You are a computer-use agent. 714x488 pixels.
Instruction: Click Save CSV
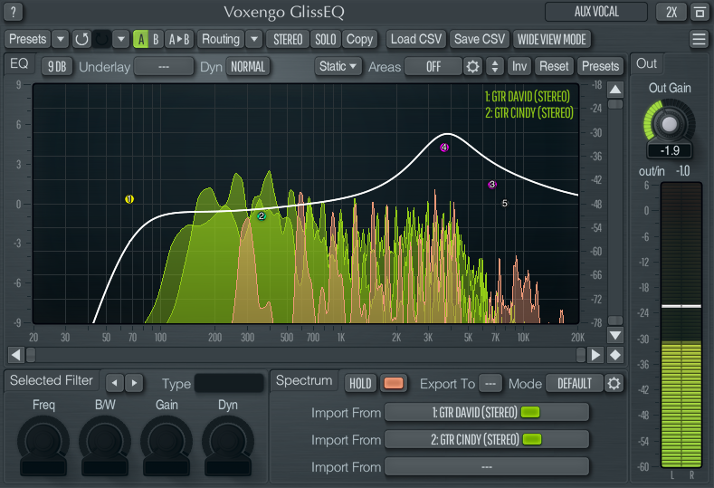[480, 39]
